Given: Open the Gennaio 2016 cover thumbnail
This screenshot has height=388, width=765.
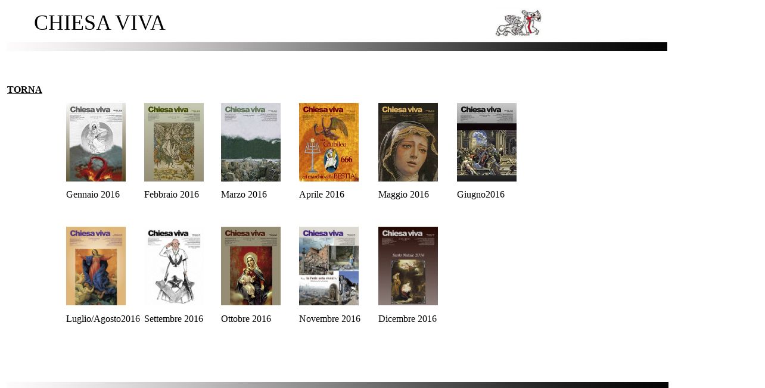Looking at the screenshot, I should click(96, 142).
